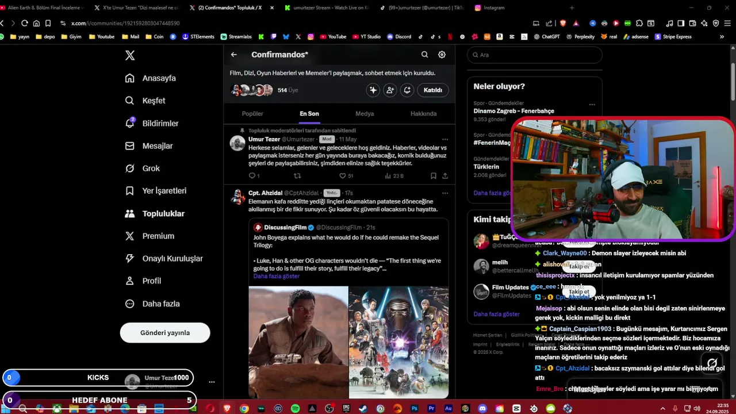Go back with the Confirmandos back arrow
Viewport: 736px width, 414px height.
click(x=234, y=55)
